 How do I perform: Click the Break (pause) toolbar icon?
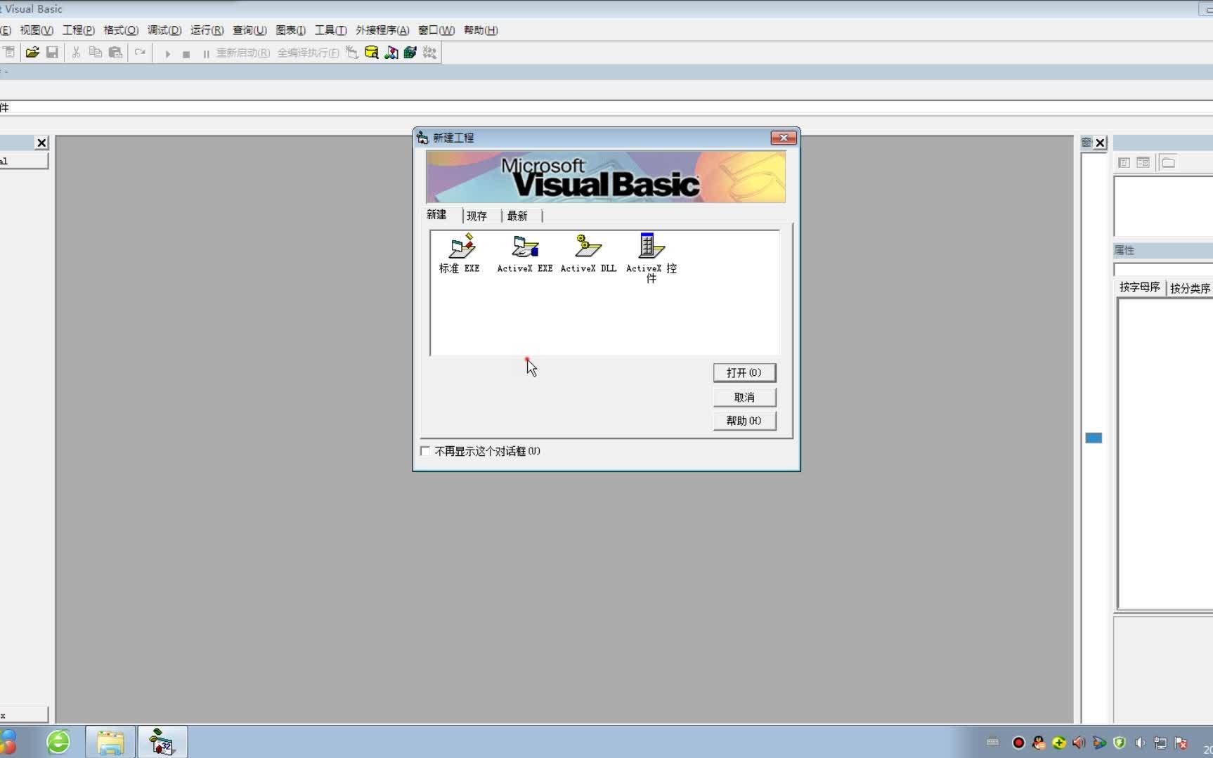[206, 53]
